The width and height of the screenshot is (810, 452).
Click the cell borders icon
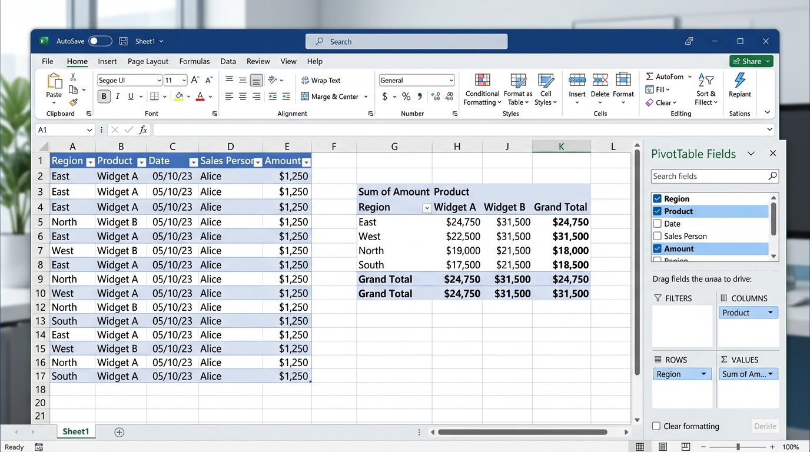pyautogui.click(x=154, y=97)
